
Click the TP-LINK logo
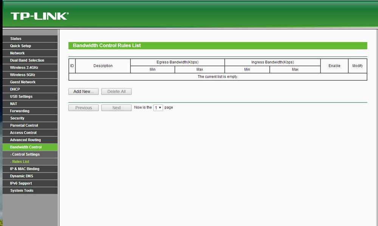39,16
